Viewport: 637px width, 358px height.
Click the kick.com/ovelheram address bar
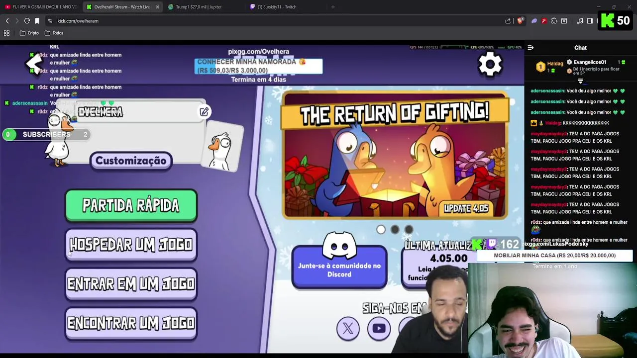tap(274, 21)
